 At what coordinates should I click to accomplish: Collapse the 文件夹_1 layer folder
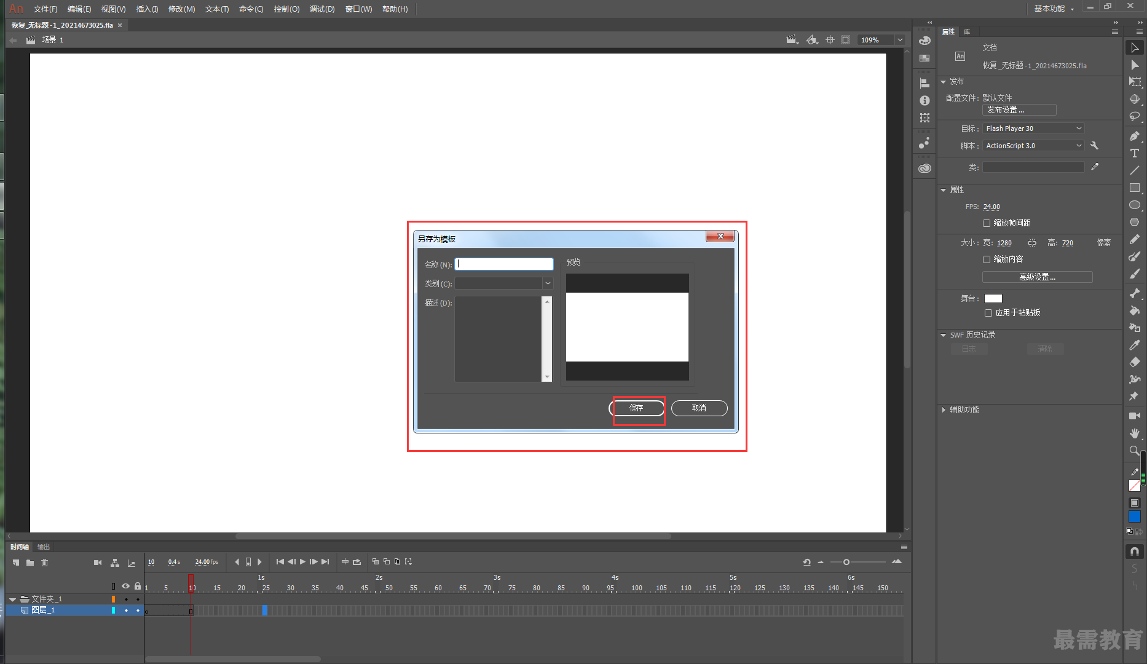tap(12, 599)
